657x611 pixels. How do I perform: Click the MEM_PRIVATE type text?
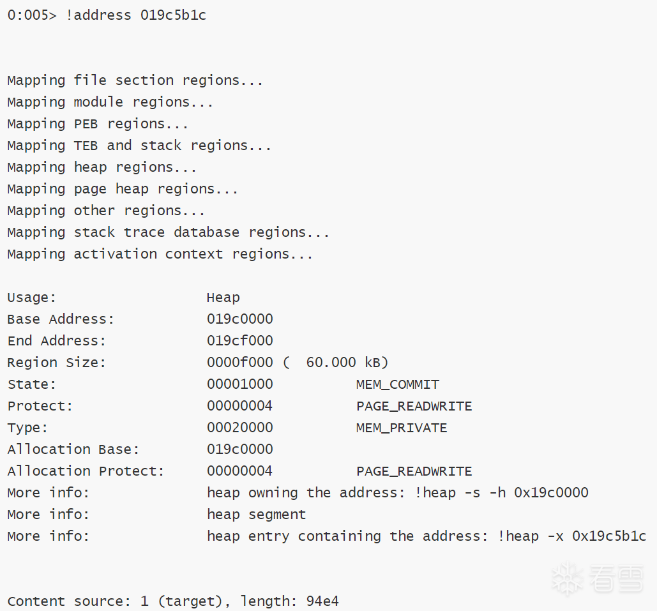(401, 428)
